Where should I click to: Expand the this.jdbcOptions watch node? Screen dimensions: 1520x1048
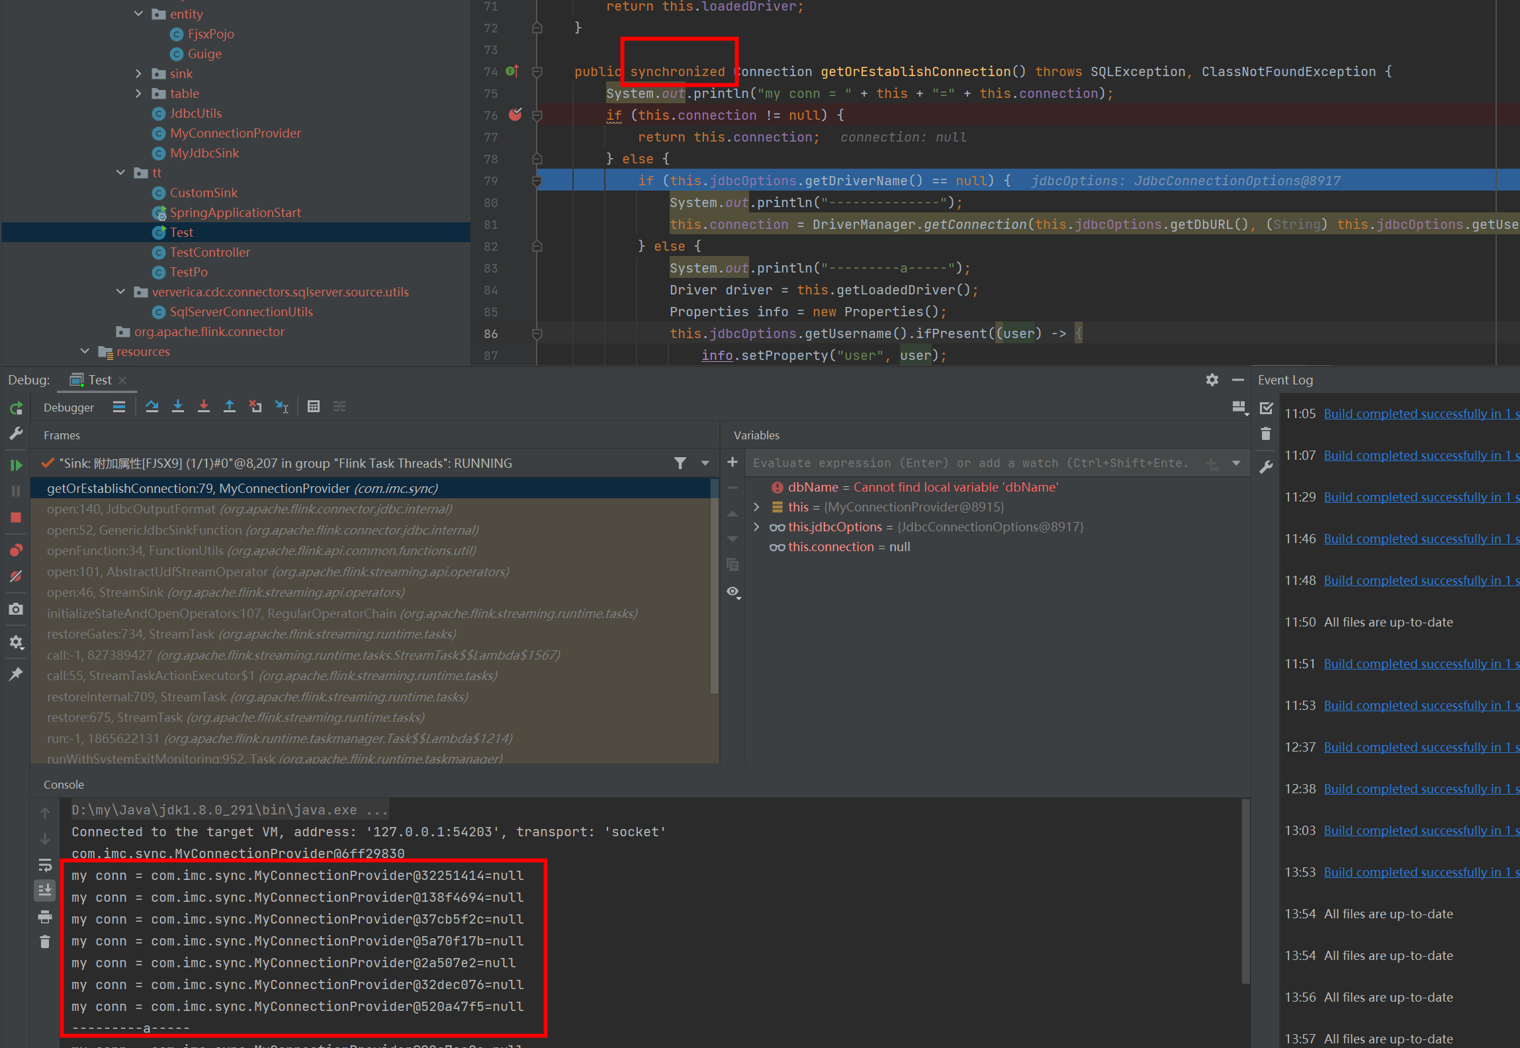pos(757,527)
